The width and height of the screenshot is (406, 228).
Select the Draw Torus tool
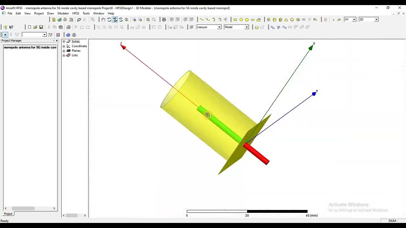coord(298,20)
